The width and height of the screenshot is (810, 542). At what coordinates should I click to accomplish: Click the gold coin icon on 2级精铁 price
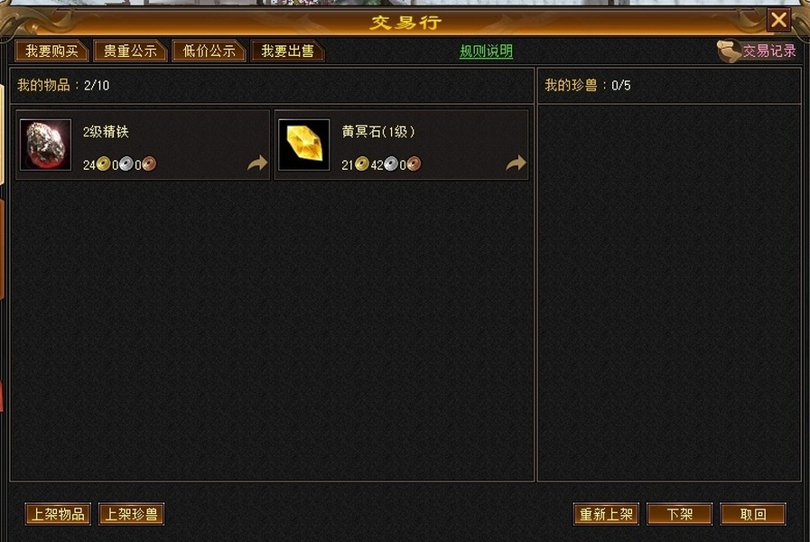pyautogui.click(x=103, y=164)
